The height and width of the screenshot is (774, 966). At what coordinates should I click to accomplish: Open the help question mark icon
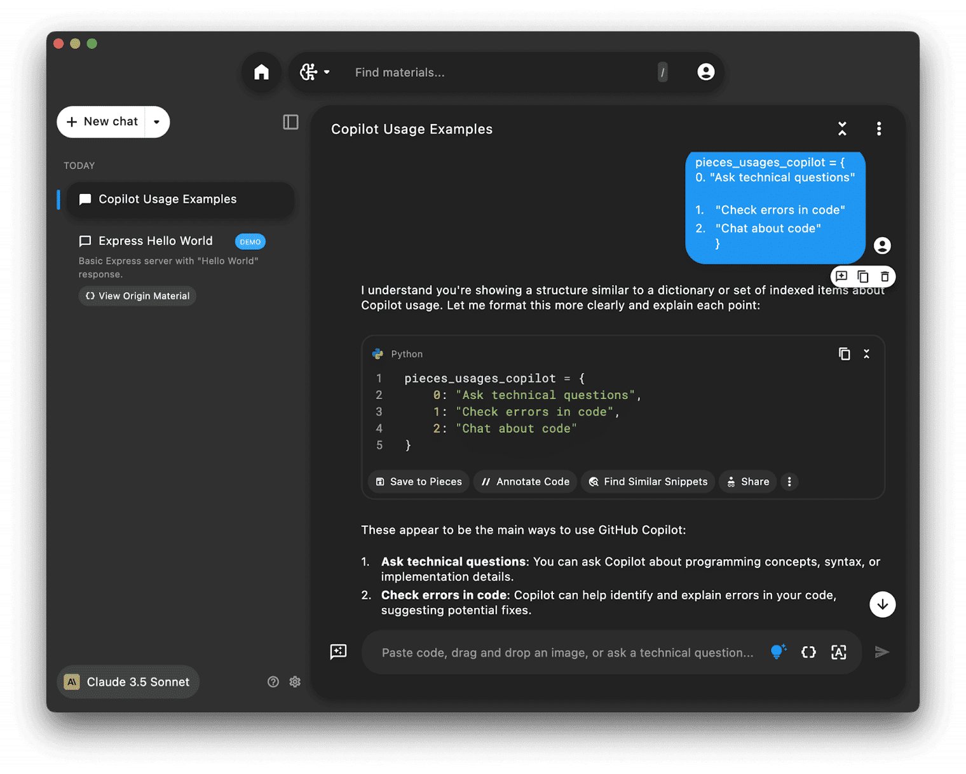pos(273,682)
